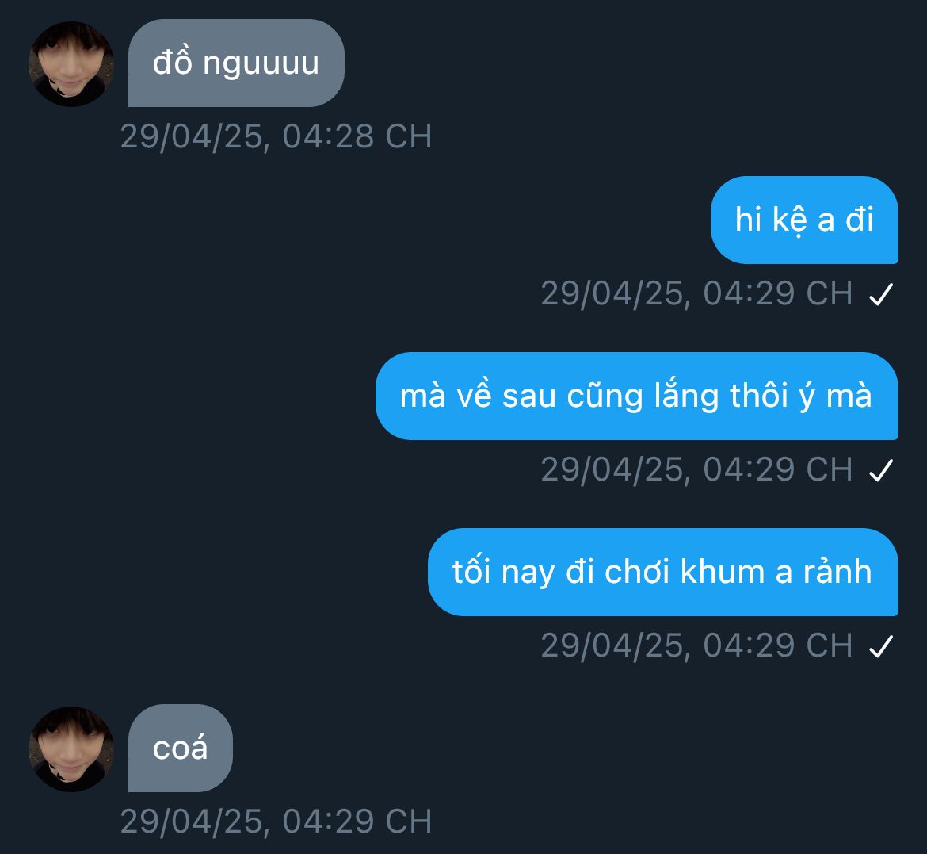Click the checkmark under "hi kệ a đi"

tap(881, 294)
